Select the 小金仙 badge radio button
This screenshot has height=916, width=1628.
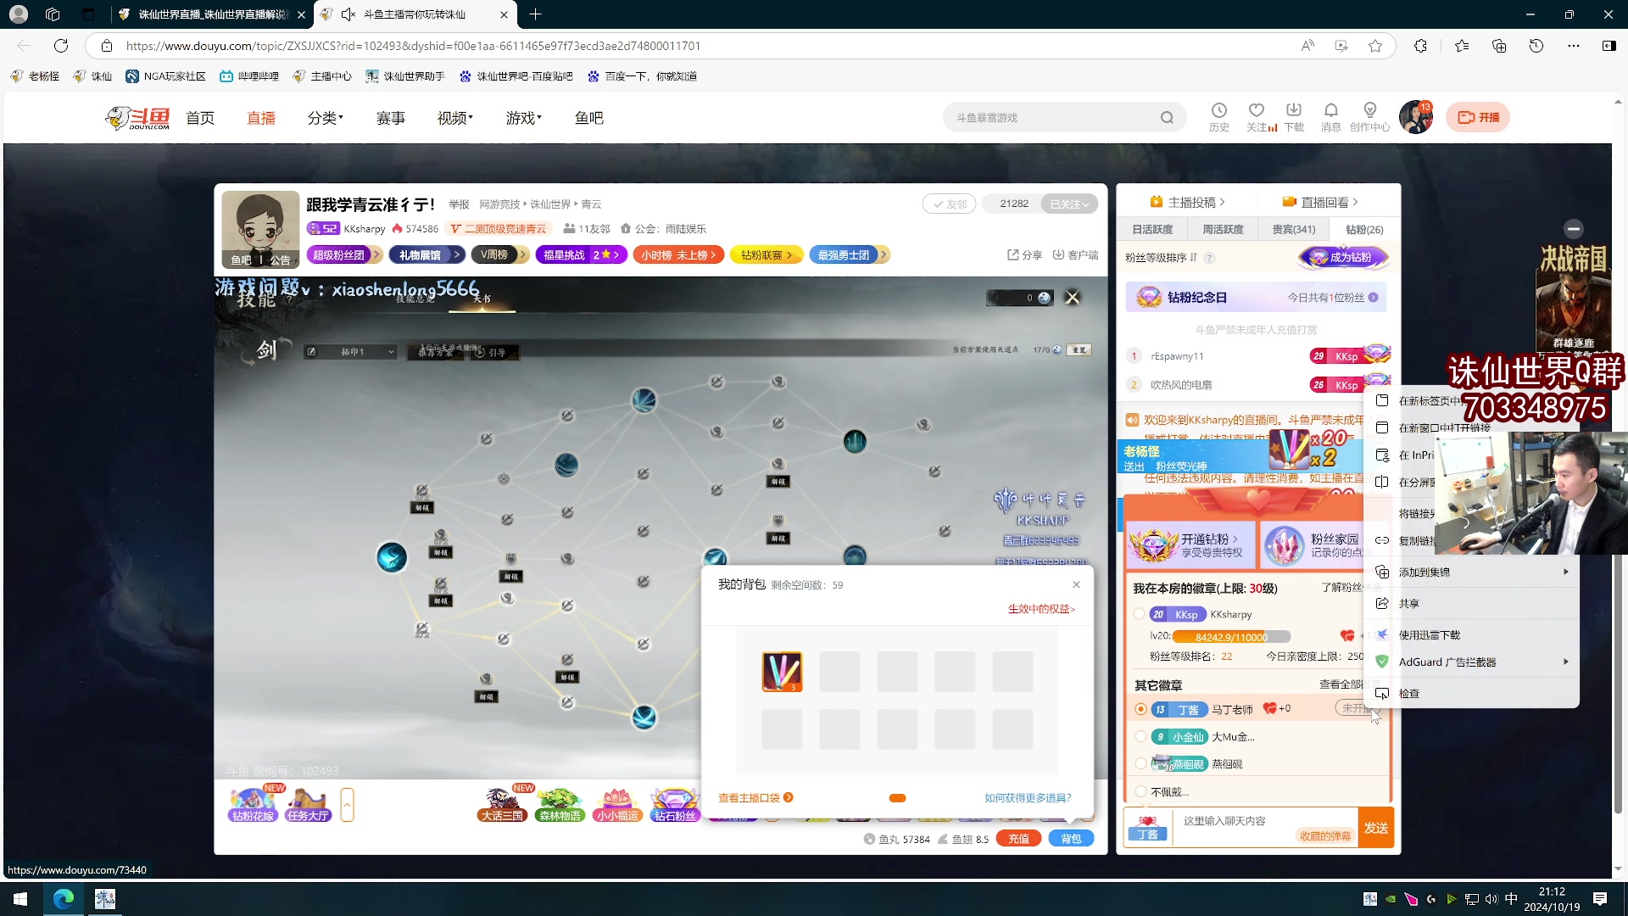(1140, 737)
